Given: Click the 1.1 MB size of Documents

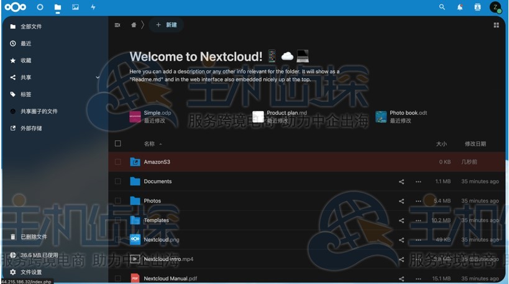Looking at the screenshot, I should click(443, 181).
